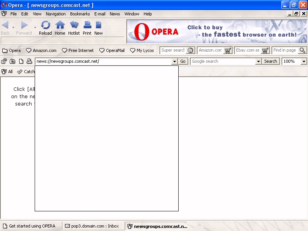Click the All newsgroups button
The height and width of the screenshot is (231, 308).
pos(7,72)
